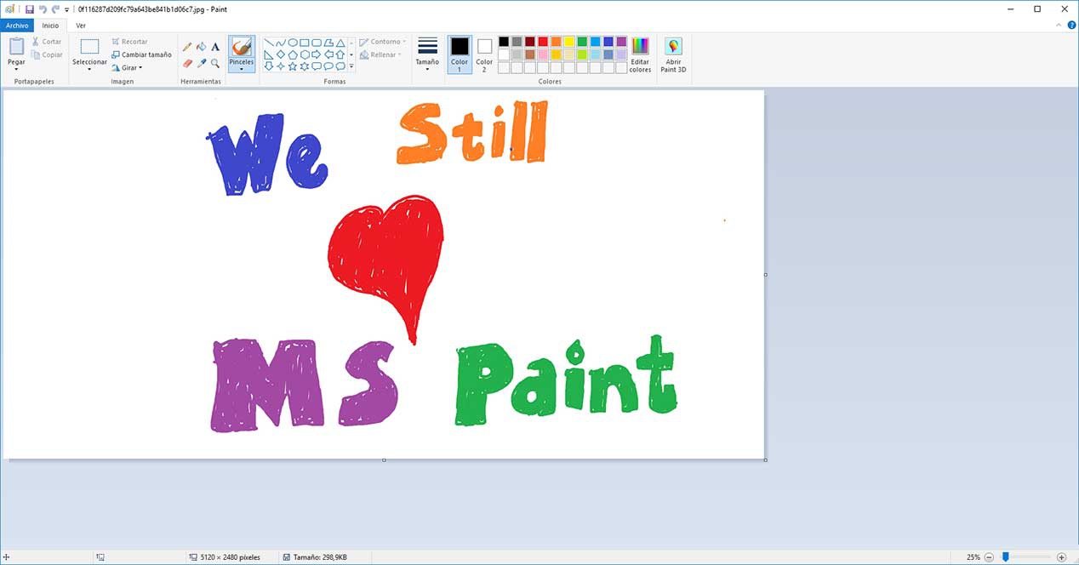1079x565 pixels.
Task: Open Customize Quick Access Toolbar arrow
Action: [67, 9]
